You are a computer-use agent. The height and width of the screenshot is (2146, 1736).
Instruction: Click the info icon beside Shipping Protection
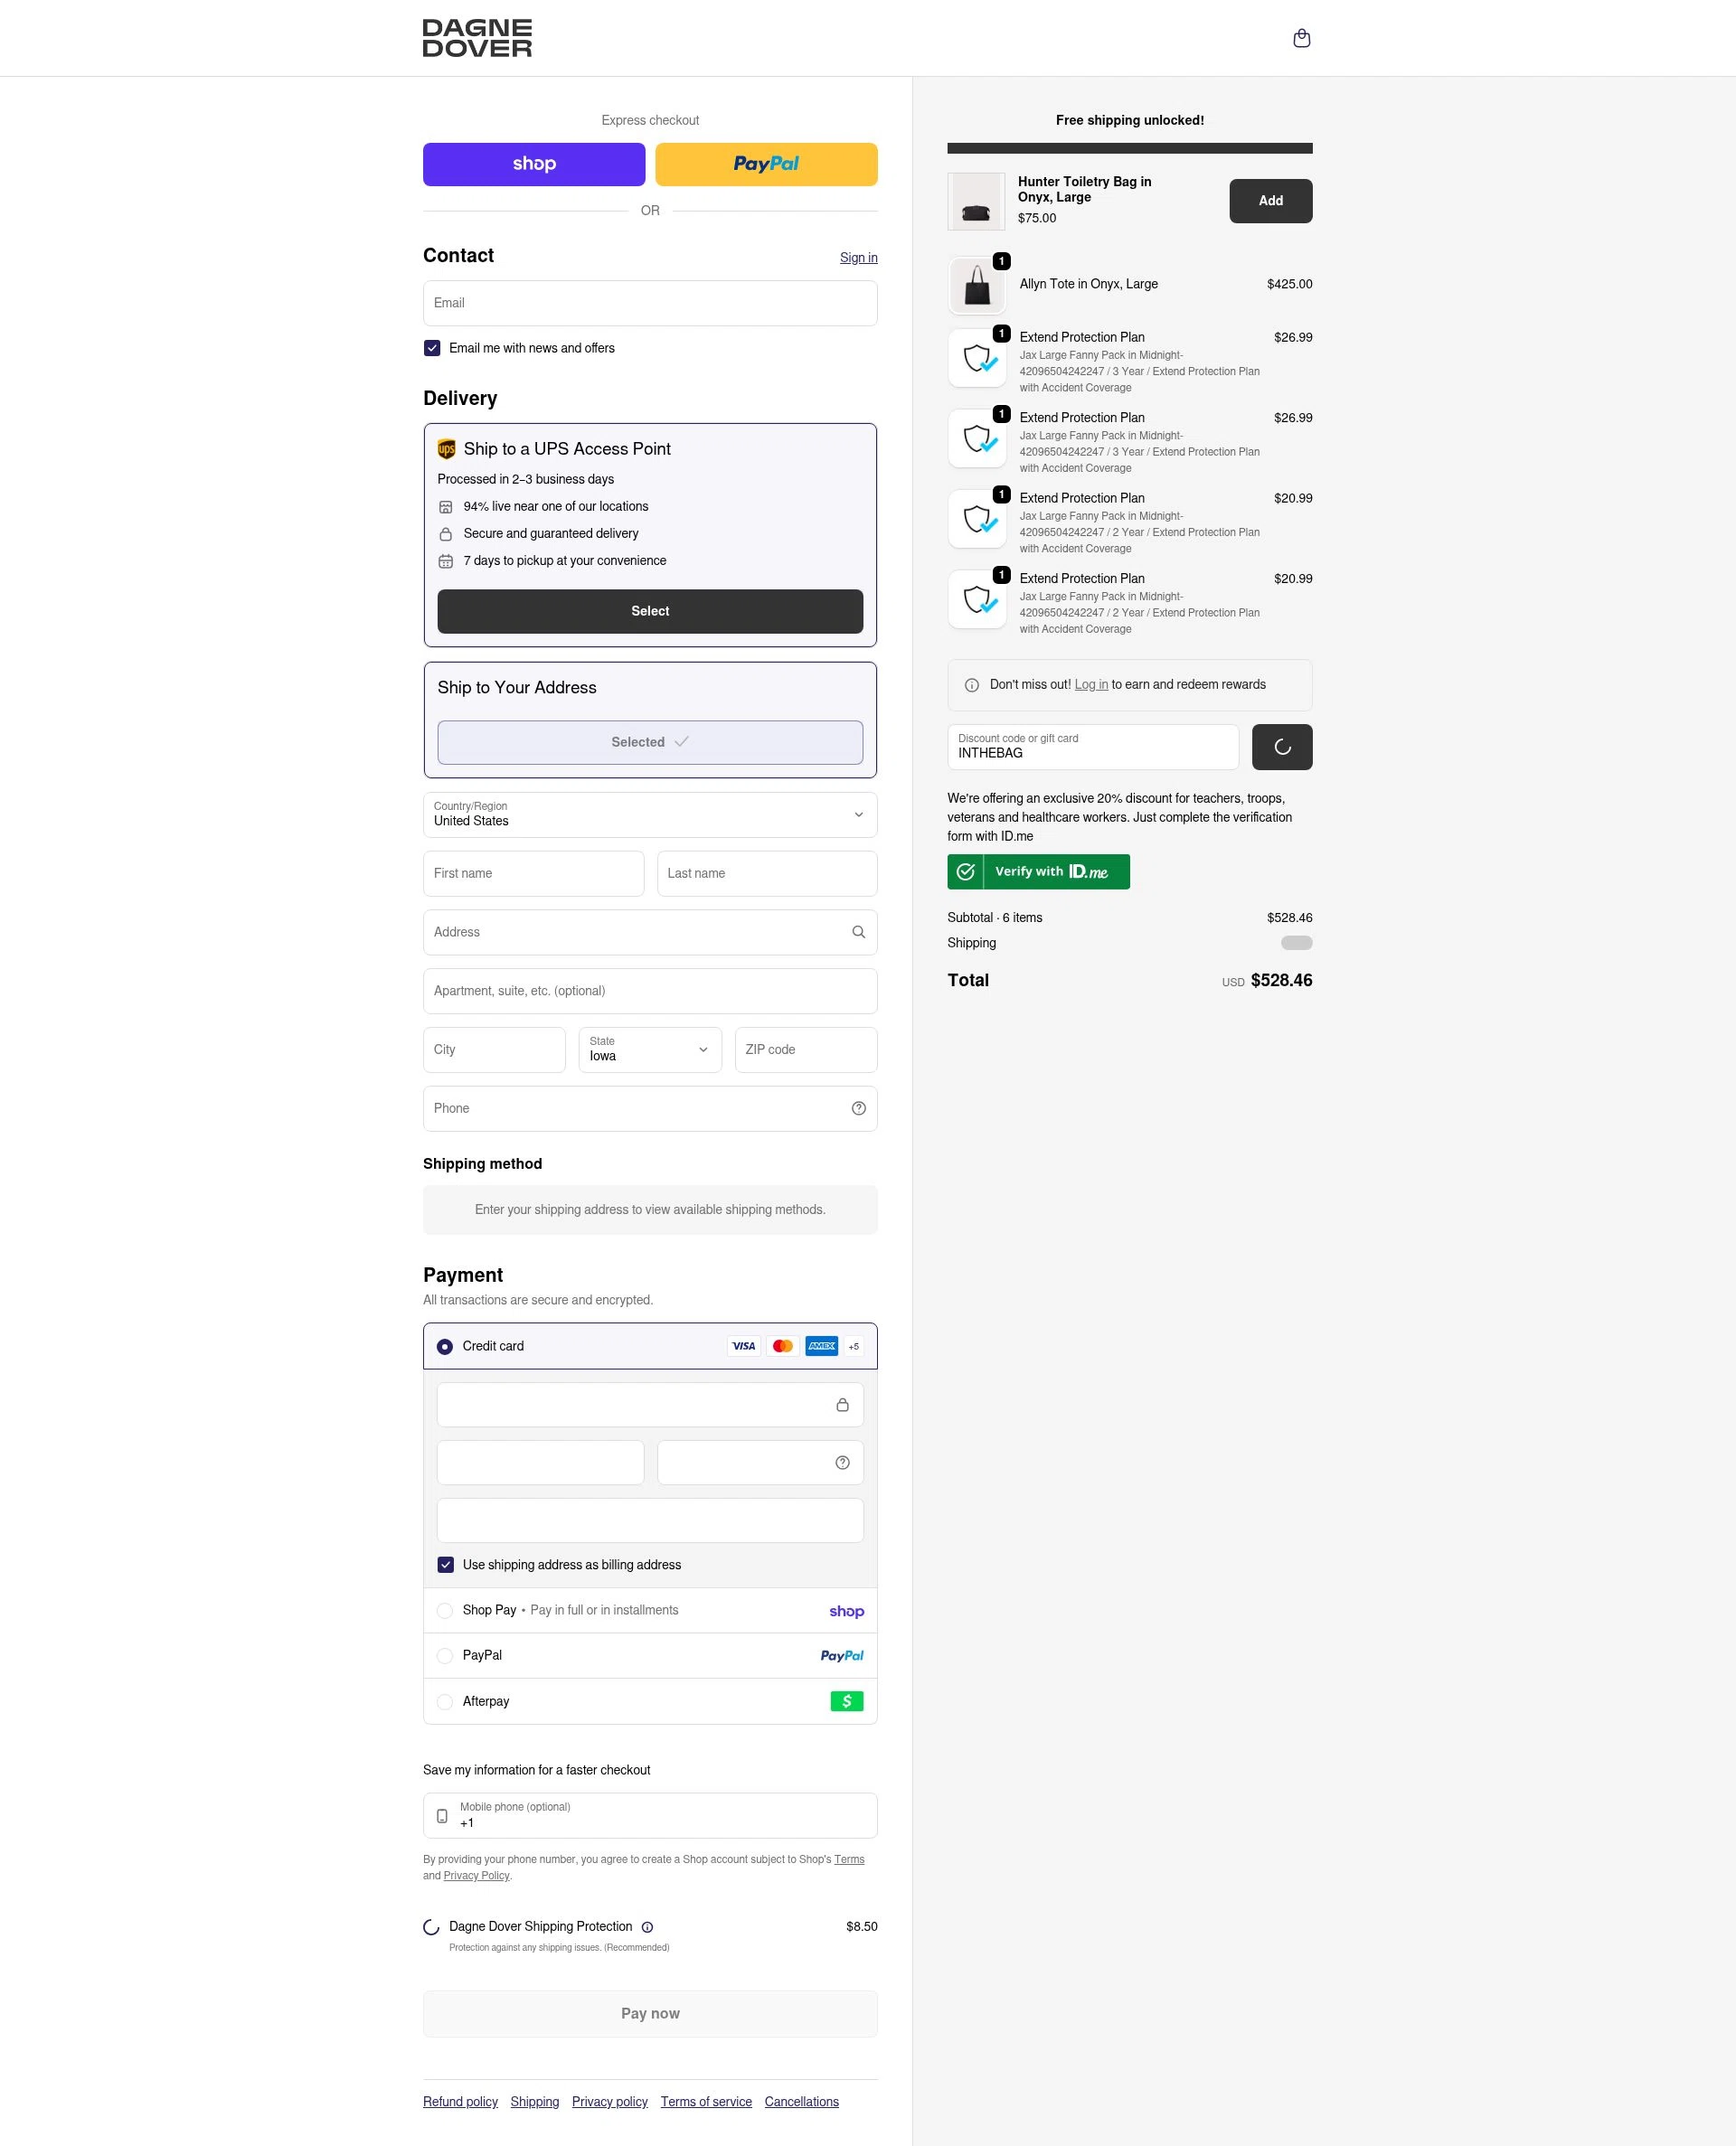pyautogui.click(x=647, y=1927)
